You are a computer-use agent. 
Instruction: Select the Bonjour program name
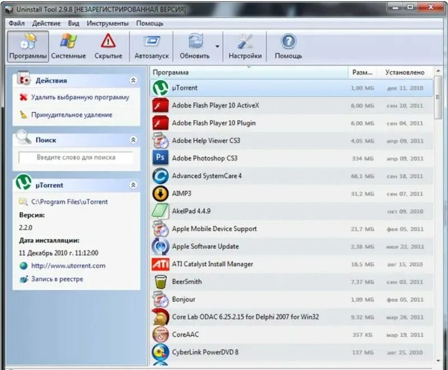point(184,299)
